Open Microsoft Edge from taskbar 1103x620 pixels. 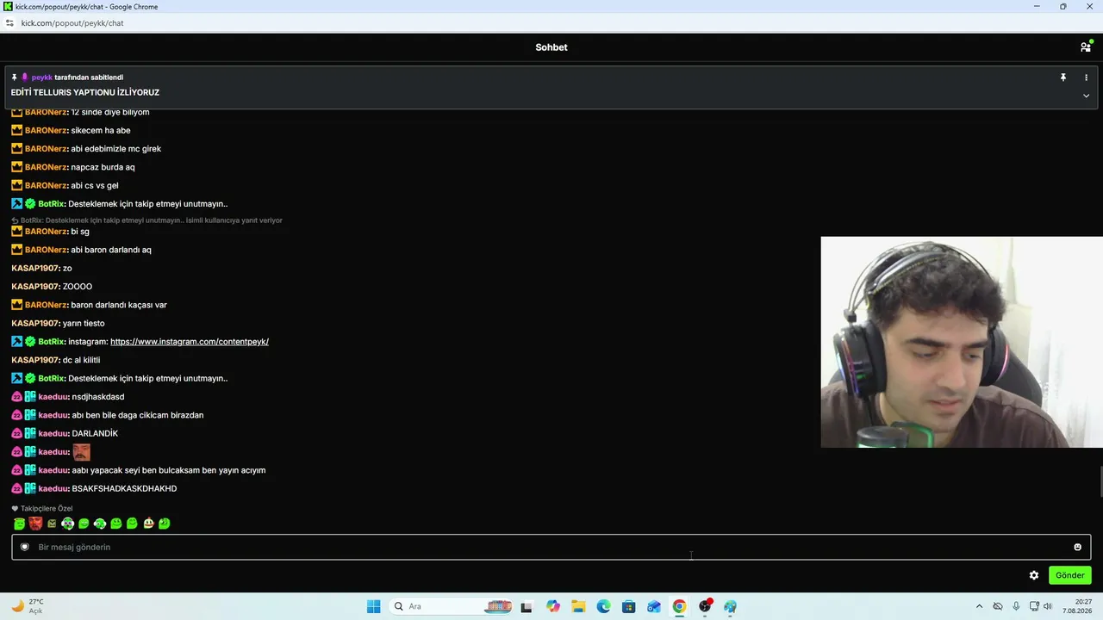point(603,606)
